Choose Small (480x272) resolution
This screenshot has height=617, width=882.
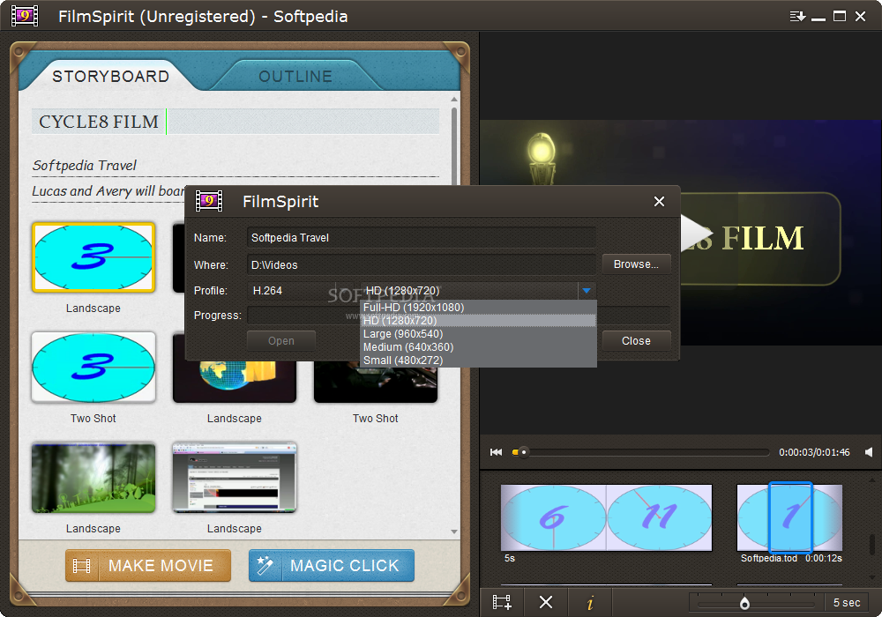pos(478,361)
